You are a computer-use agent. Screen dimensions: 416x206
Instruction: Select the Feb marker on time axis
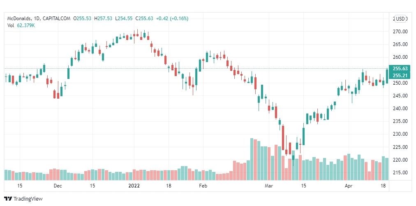(x=203, y=185)
